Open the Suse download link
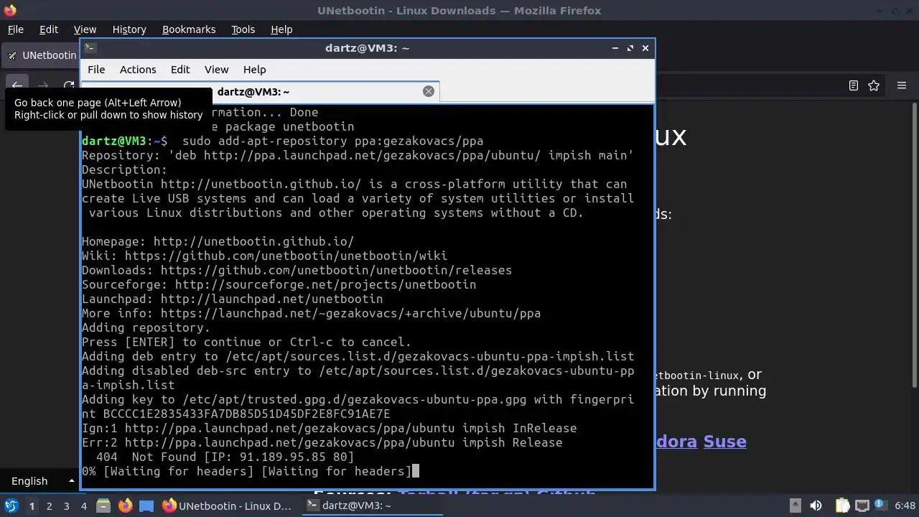Screen dimensions: 919x517 (724, 441)
